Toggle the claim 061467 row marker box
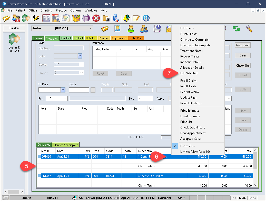The image size is (266, 201). pyautogui.click(x=40, y=176)
